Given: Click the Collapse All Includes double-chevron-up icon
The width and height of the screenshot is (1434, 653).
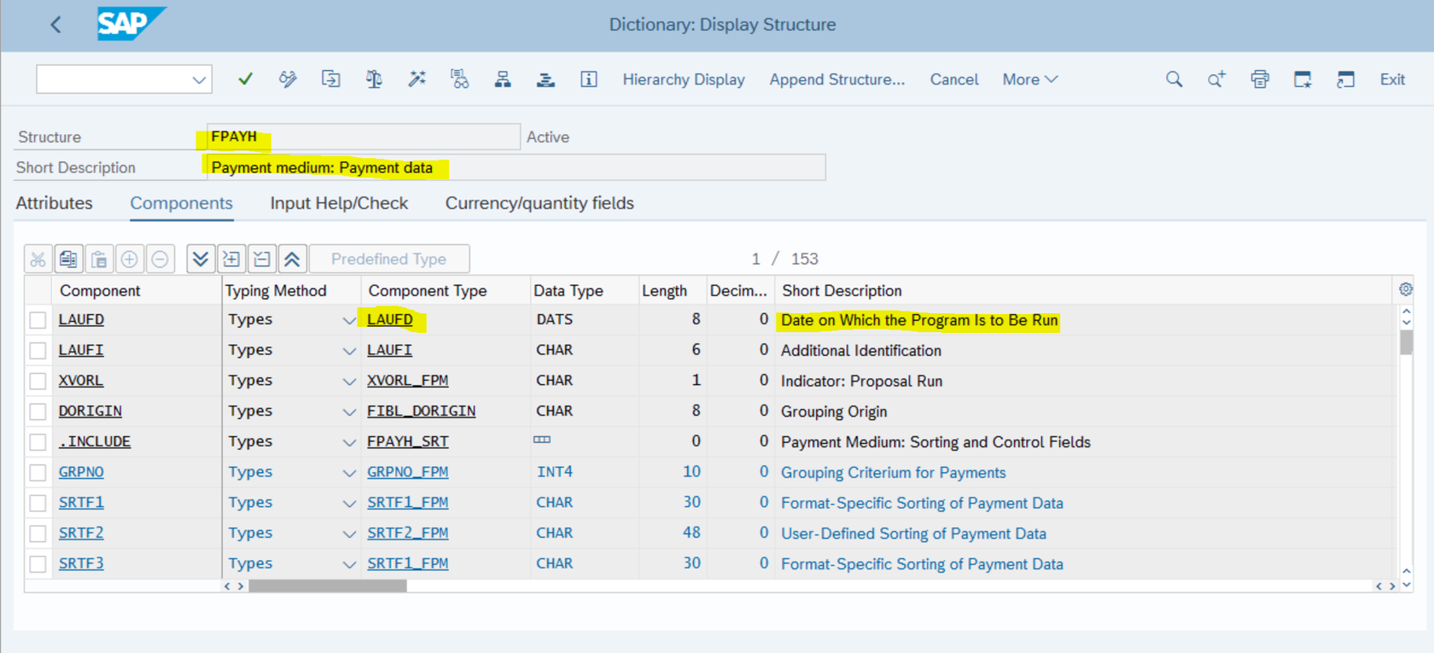Looking at the screenshot, I should [x=292, y=259].
